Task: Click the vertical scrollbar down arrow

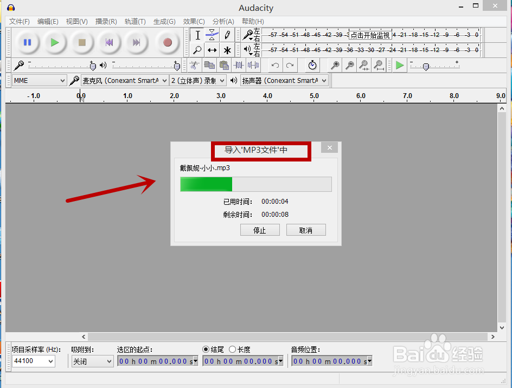Action: pyautogui.click(x=502, y=328)
